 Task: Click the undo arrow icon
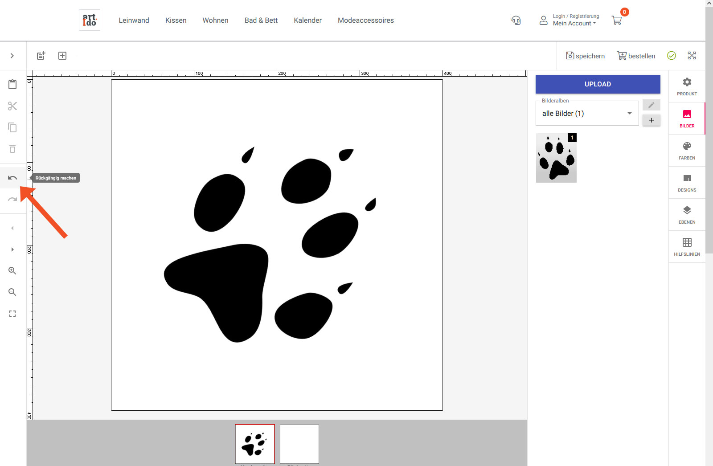(x=12, y=178)
